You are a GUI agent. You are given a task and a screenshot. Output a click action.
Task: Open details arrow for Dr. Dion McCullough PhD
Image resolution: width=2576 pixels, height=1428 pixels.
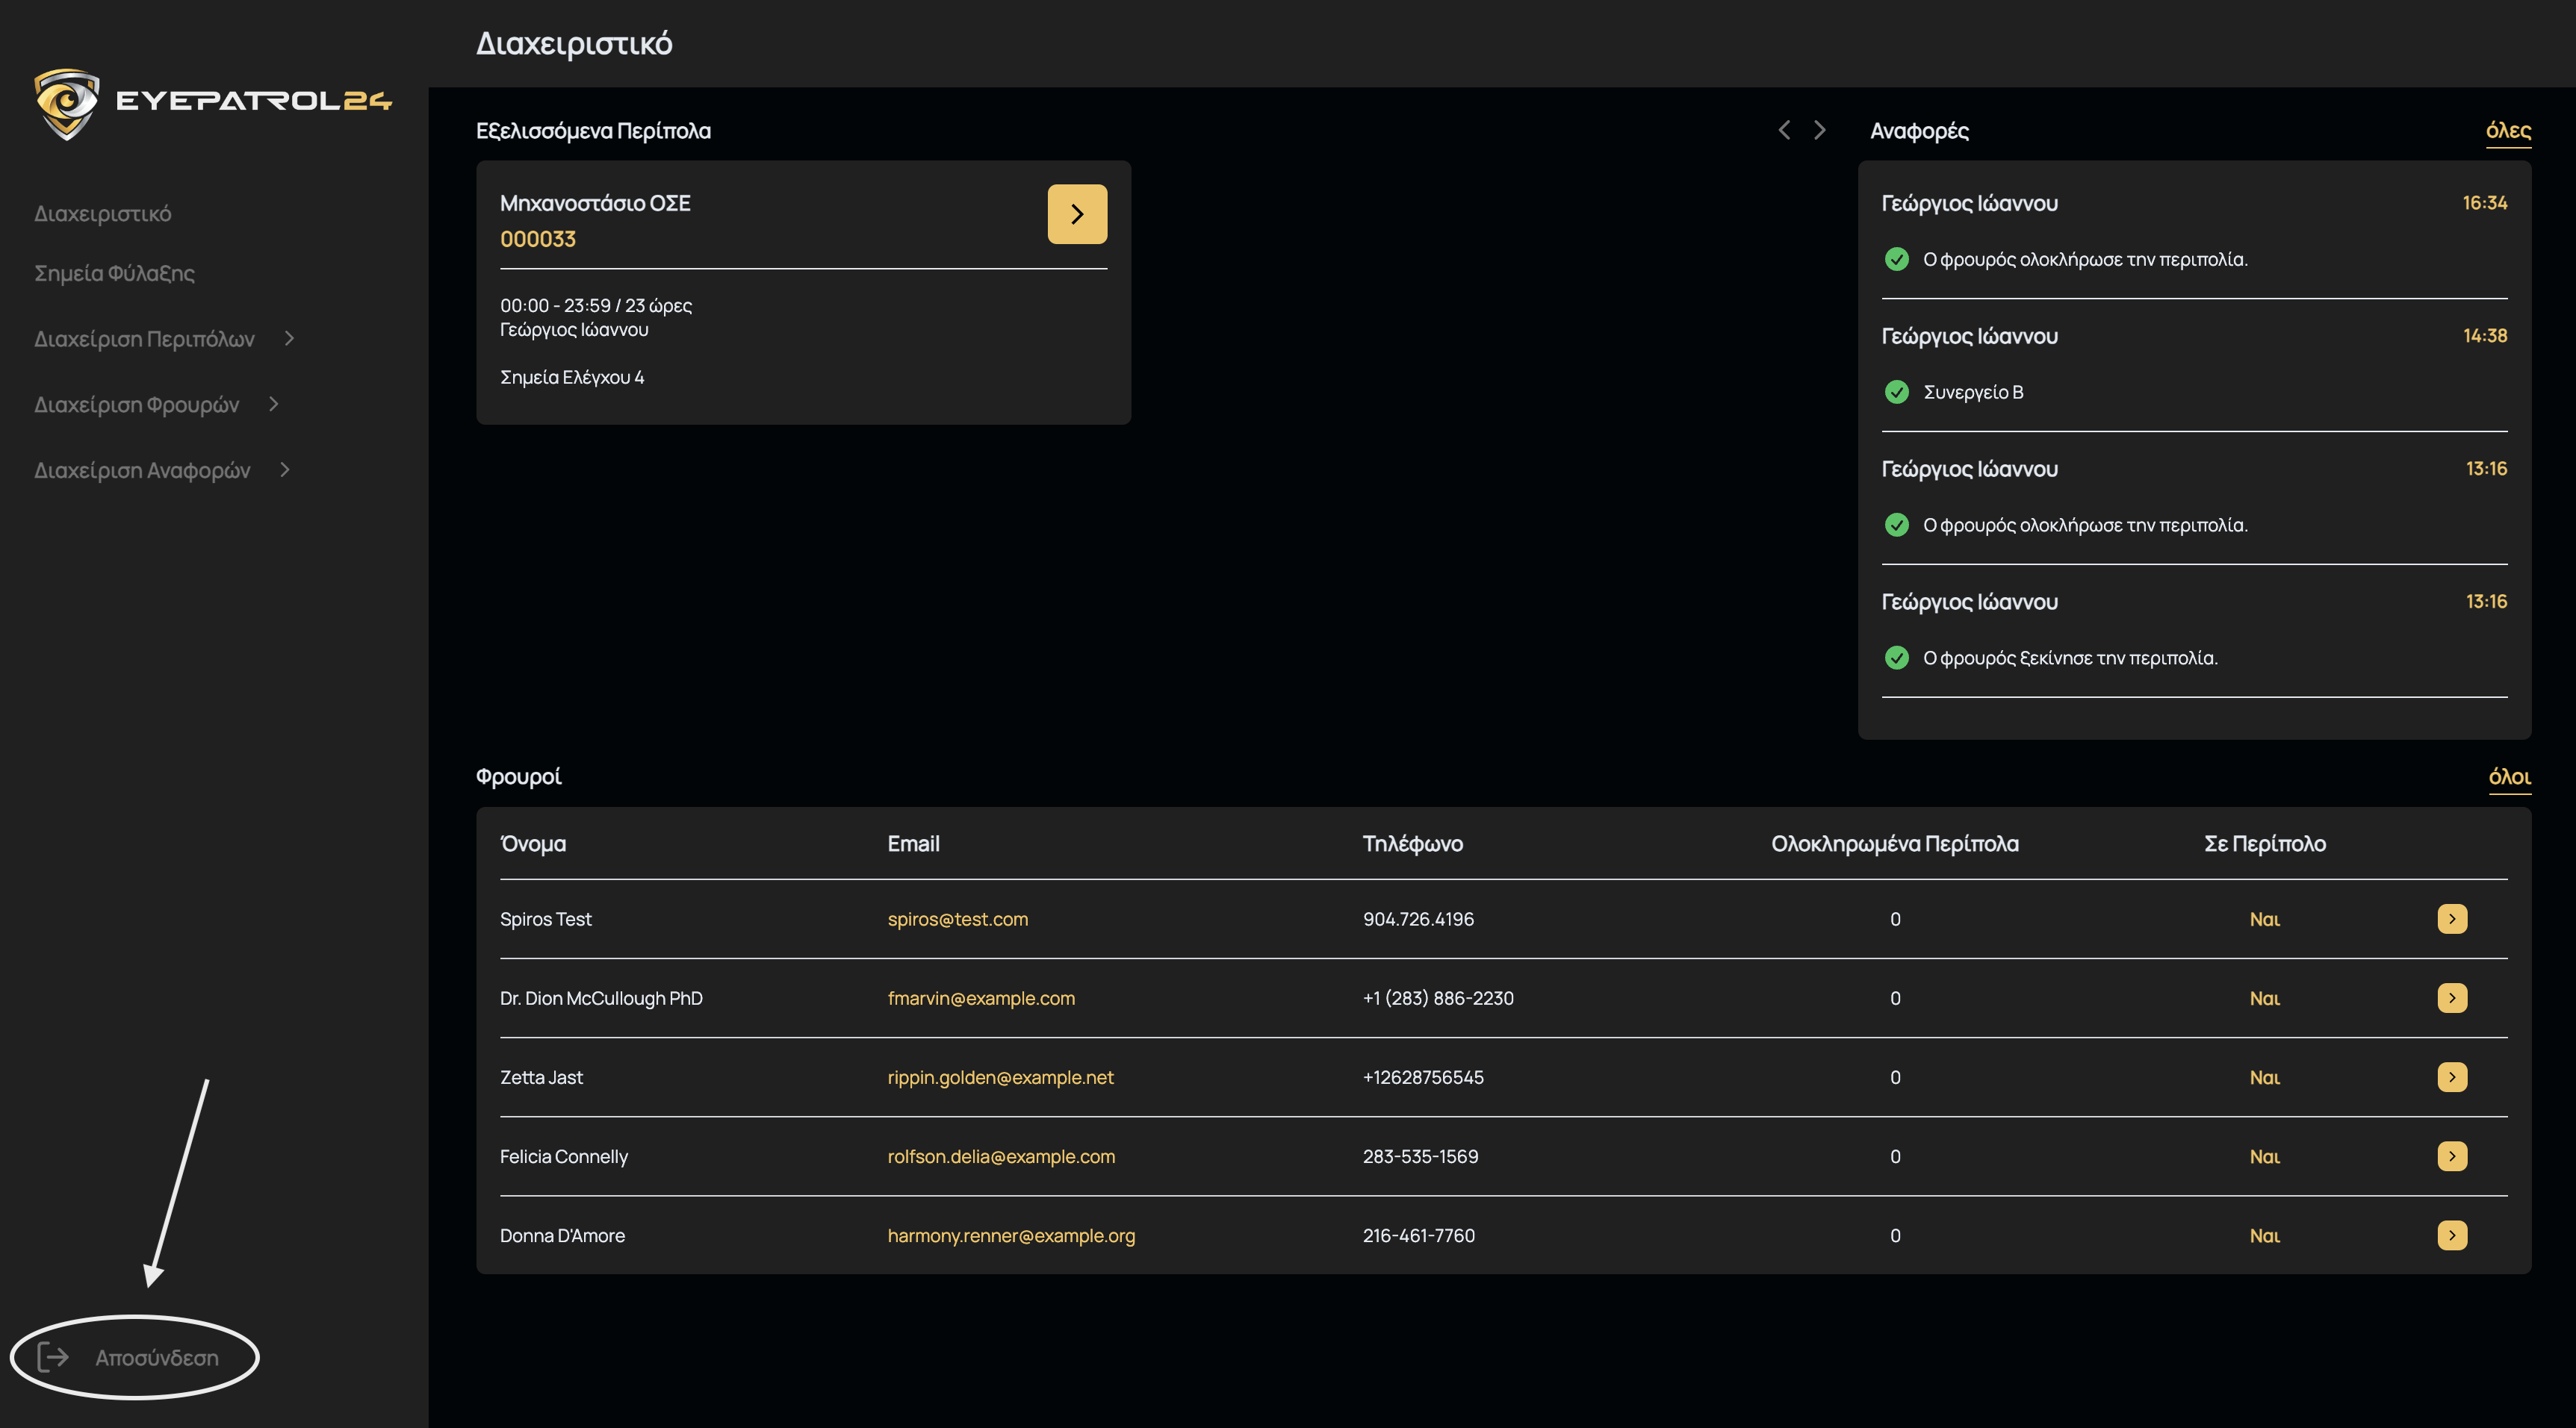coord(2451,997)
